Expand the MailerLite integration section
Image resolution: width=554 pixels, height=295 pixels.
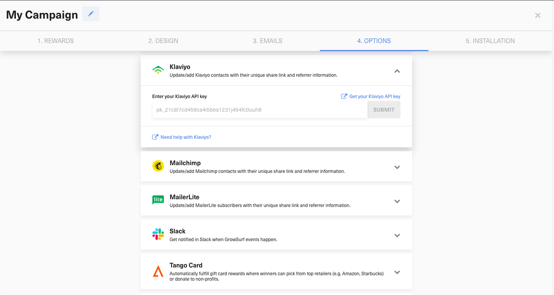[397, 201]
